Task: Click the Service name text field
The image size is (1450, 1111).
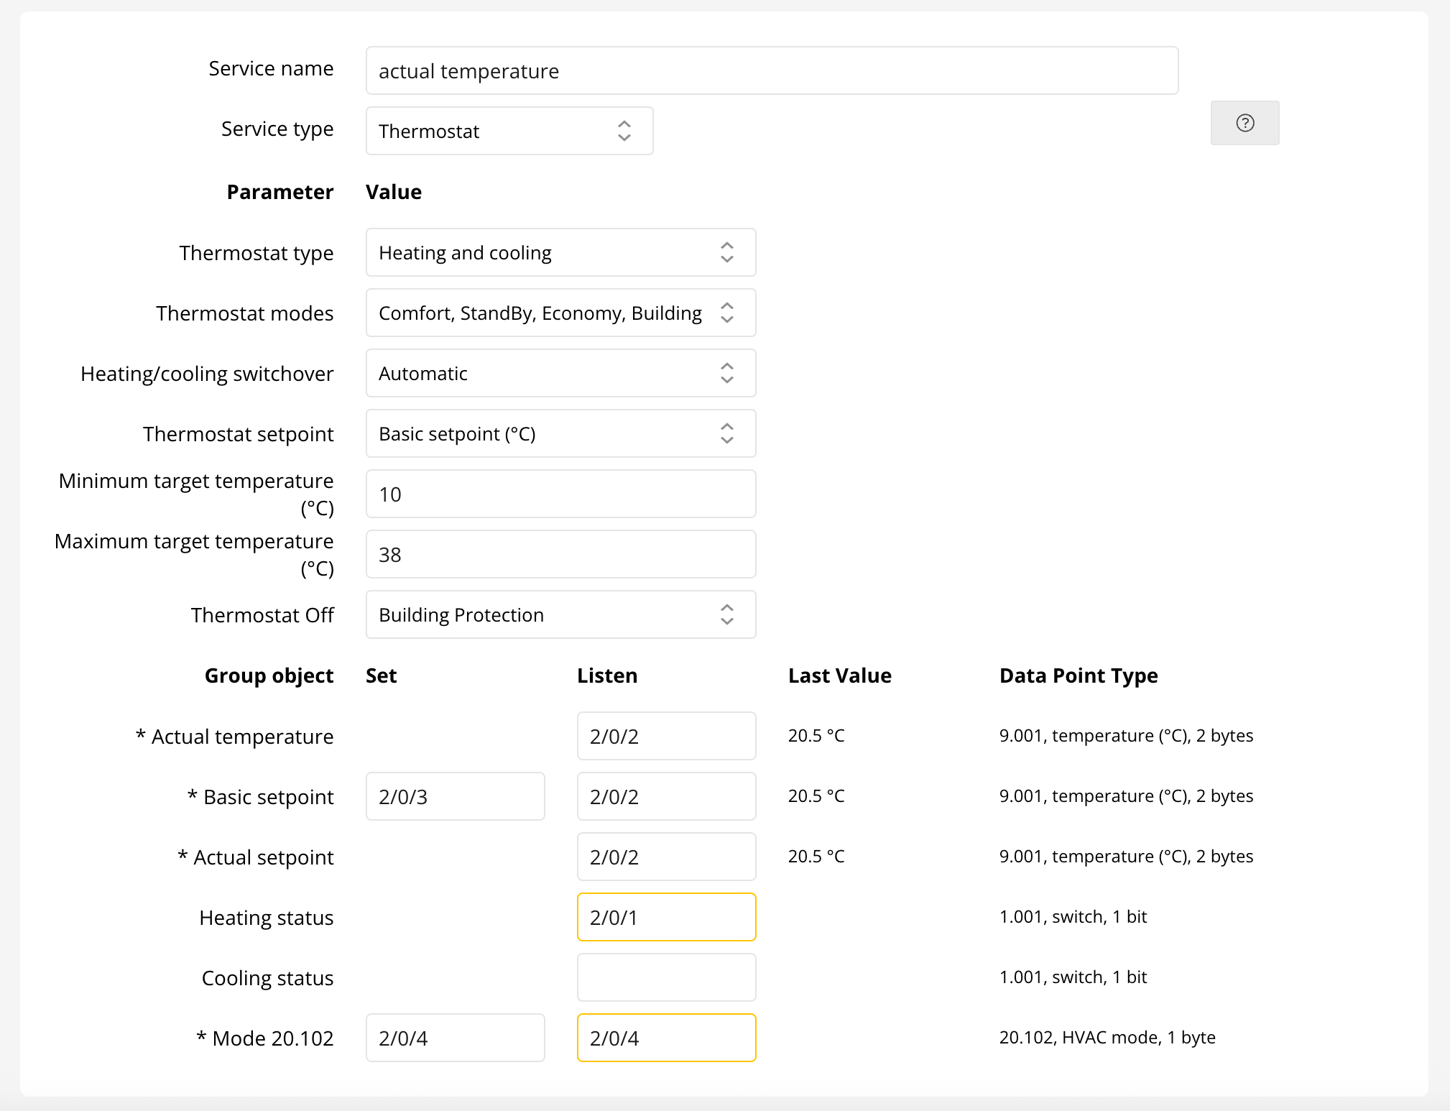Action: 772,70
